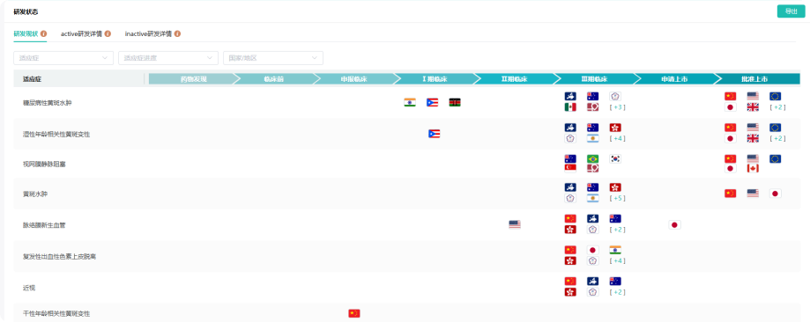Click Canada flag in 视网膜静脉阻塞 approved column
The height and width of the screenshot is (322, 810).
point(753,168)
